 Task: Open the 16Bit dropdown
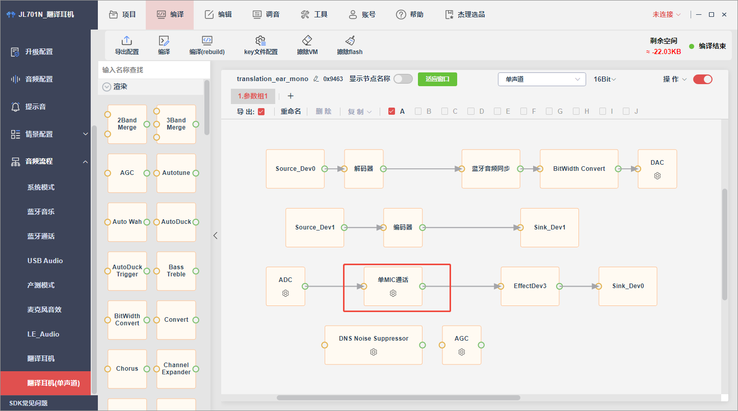click(x=605, y=79)
